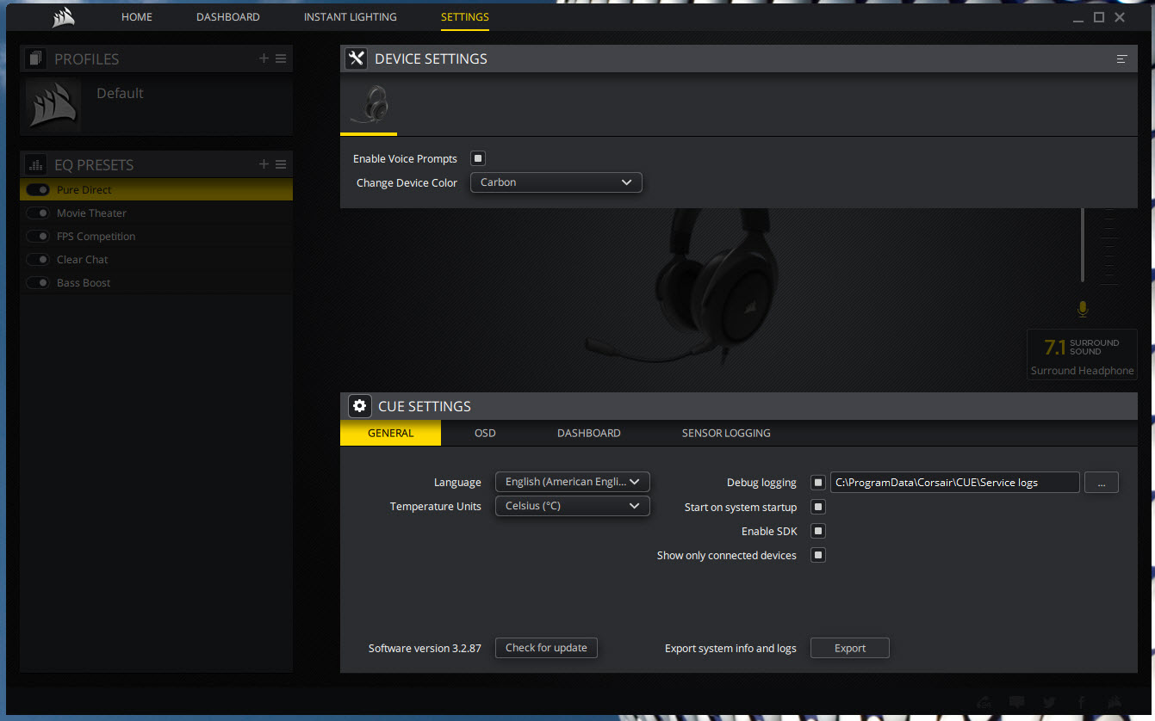1155x721 pixels.
Task: Open the forum icon in footer
Action: [x=984, y=702]
